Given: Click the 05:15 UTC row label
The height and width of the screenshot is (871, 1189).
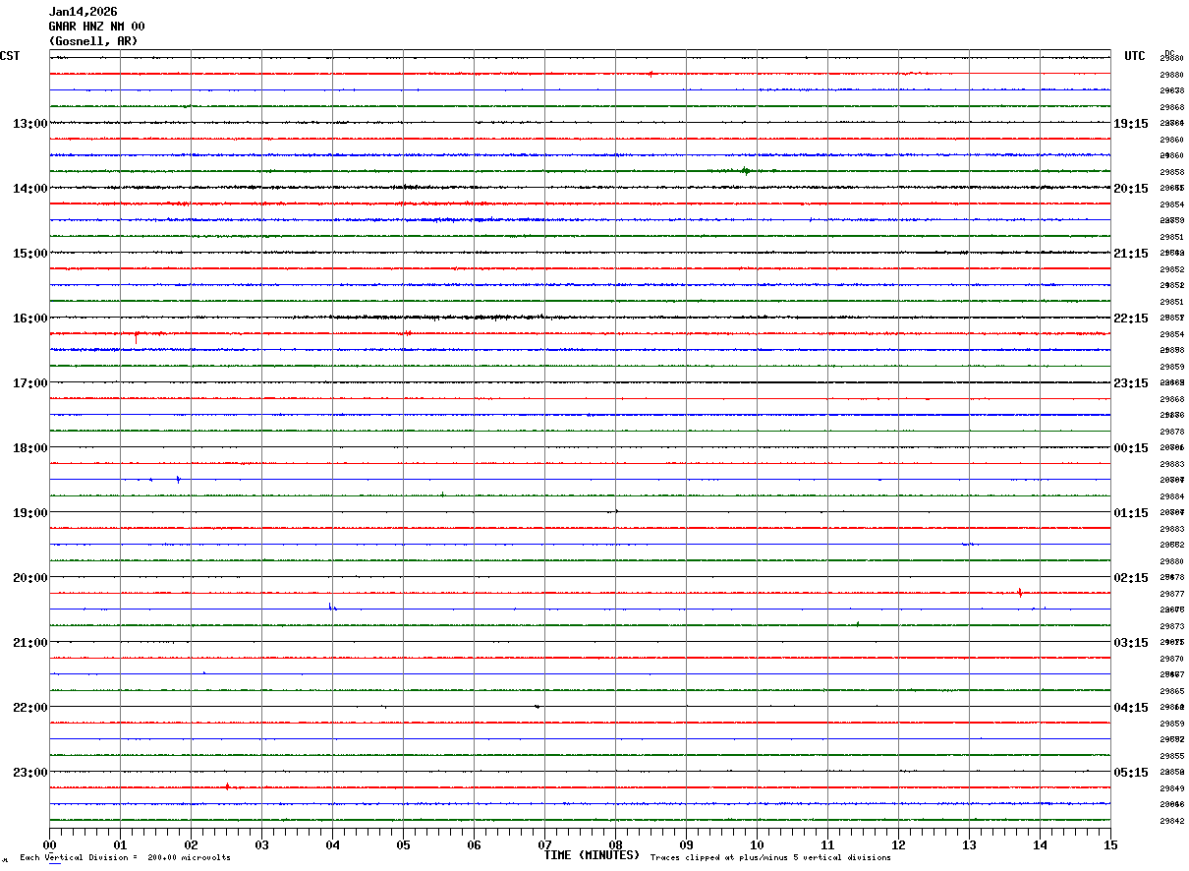Looking at the screenshot, I should click(1131, 773).
